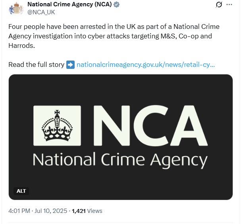Click the Jul 10, 2025 post date
The image size is (241, 224).
coord(51,211)
